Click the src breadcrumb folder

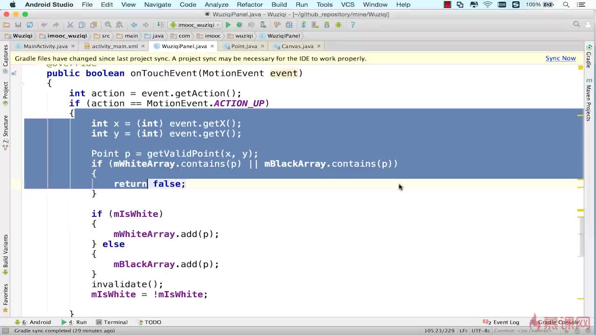[x=102, y=35]
